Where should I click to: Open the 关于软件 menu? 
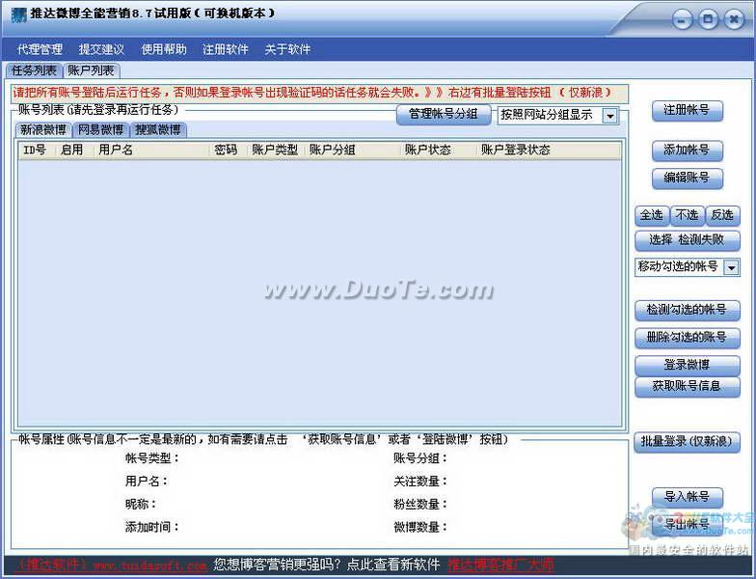click(287, 49)
